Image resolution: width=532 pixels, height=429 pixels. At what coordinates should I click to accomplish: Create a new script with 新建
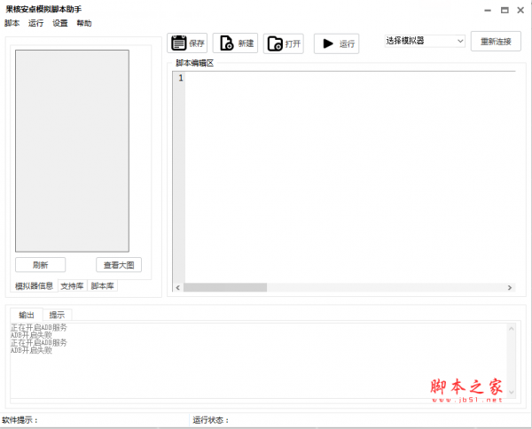click(236, 43)
